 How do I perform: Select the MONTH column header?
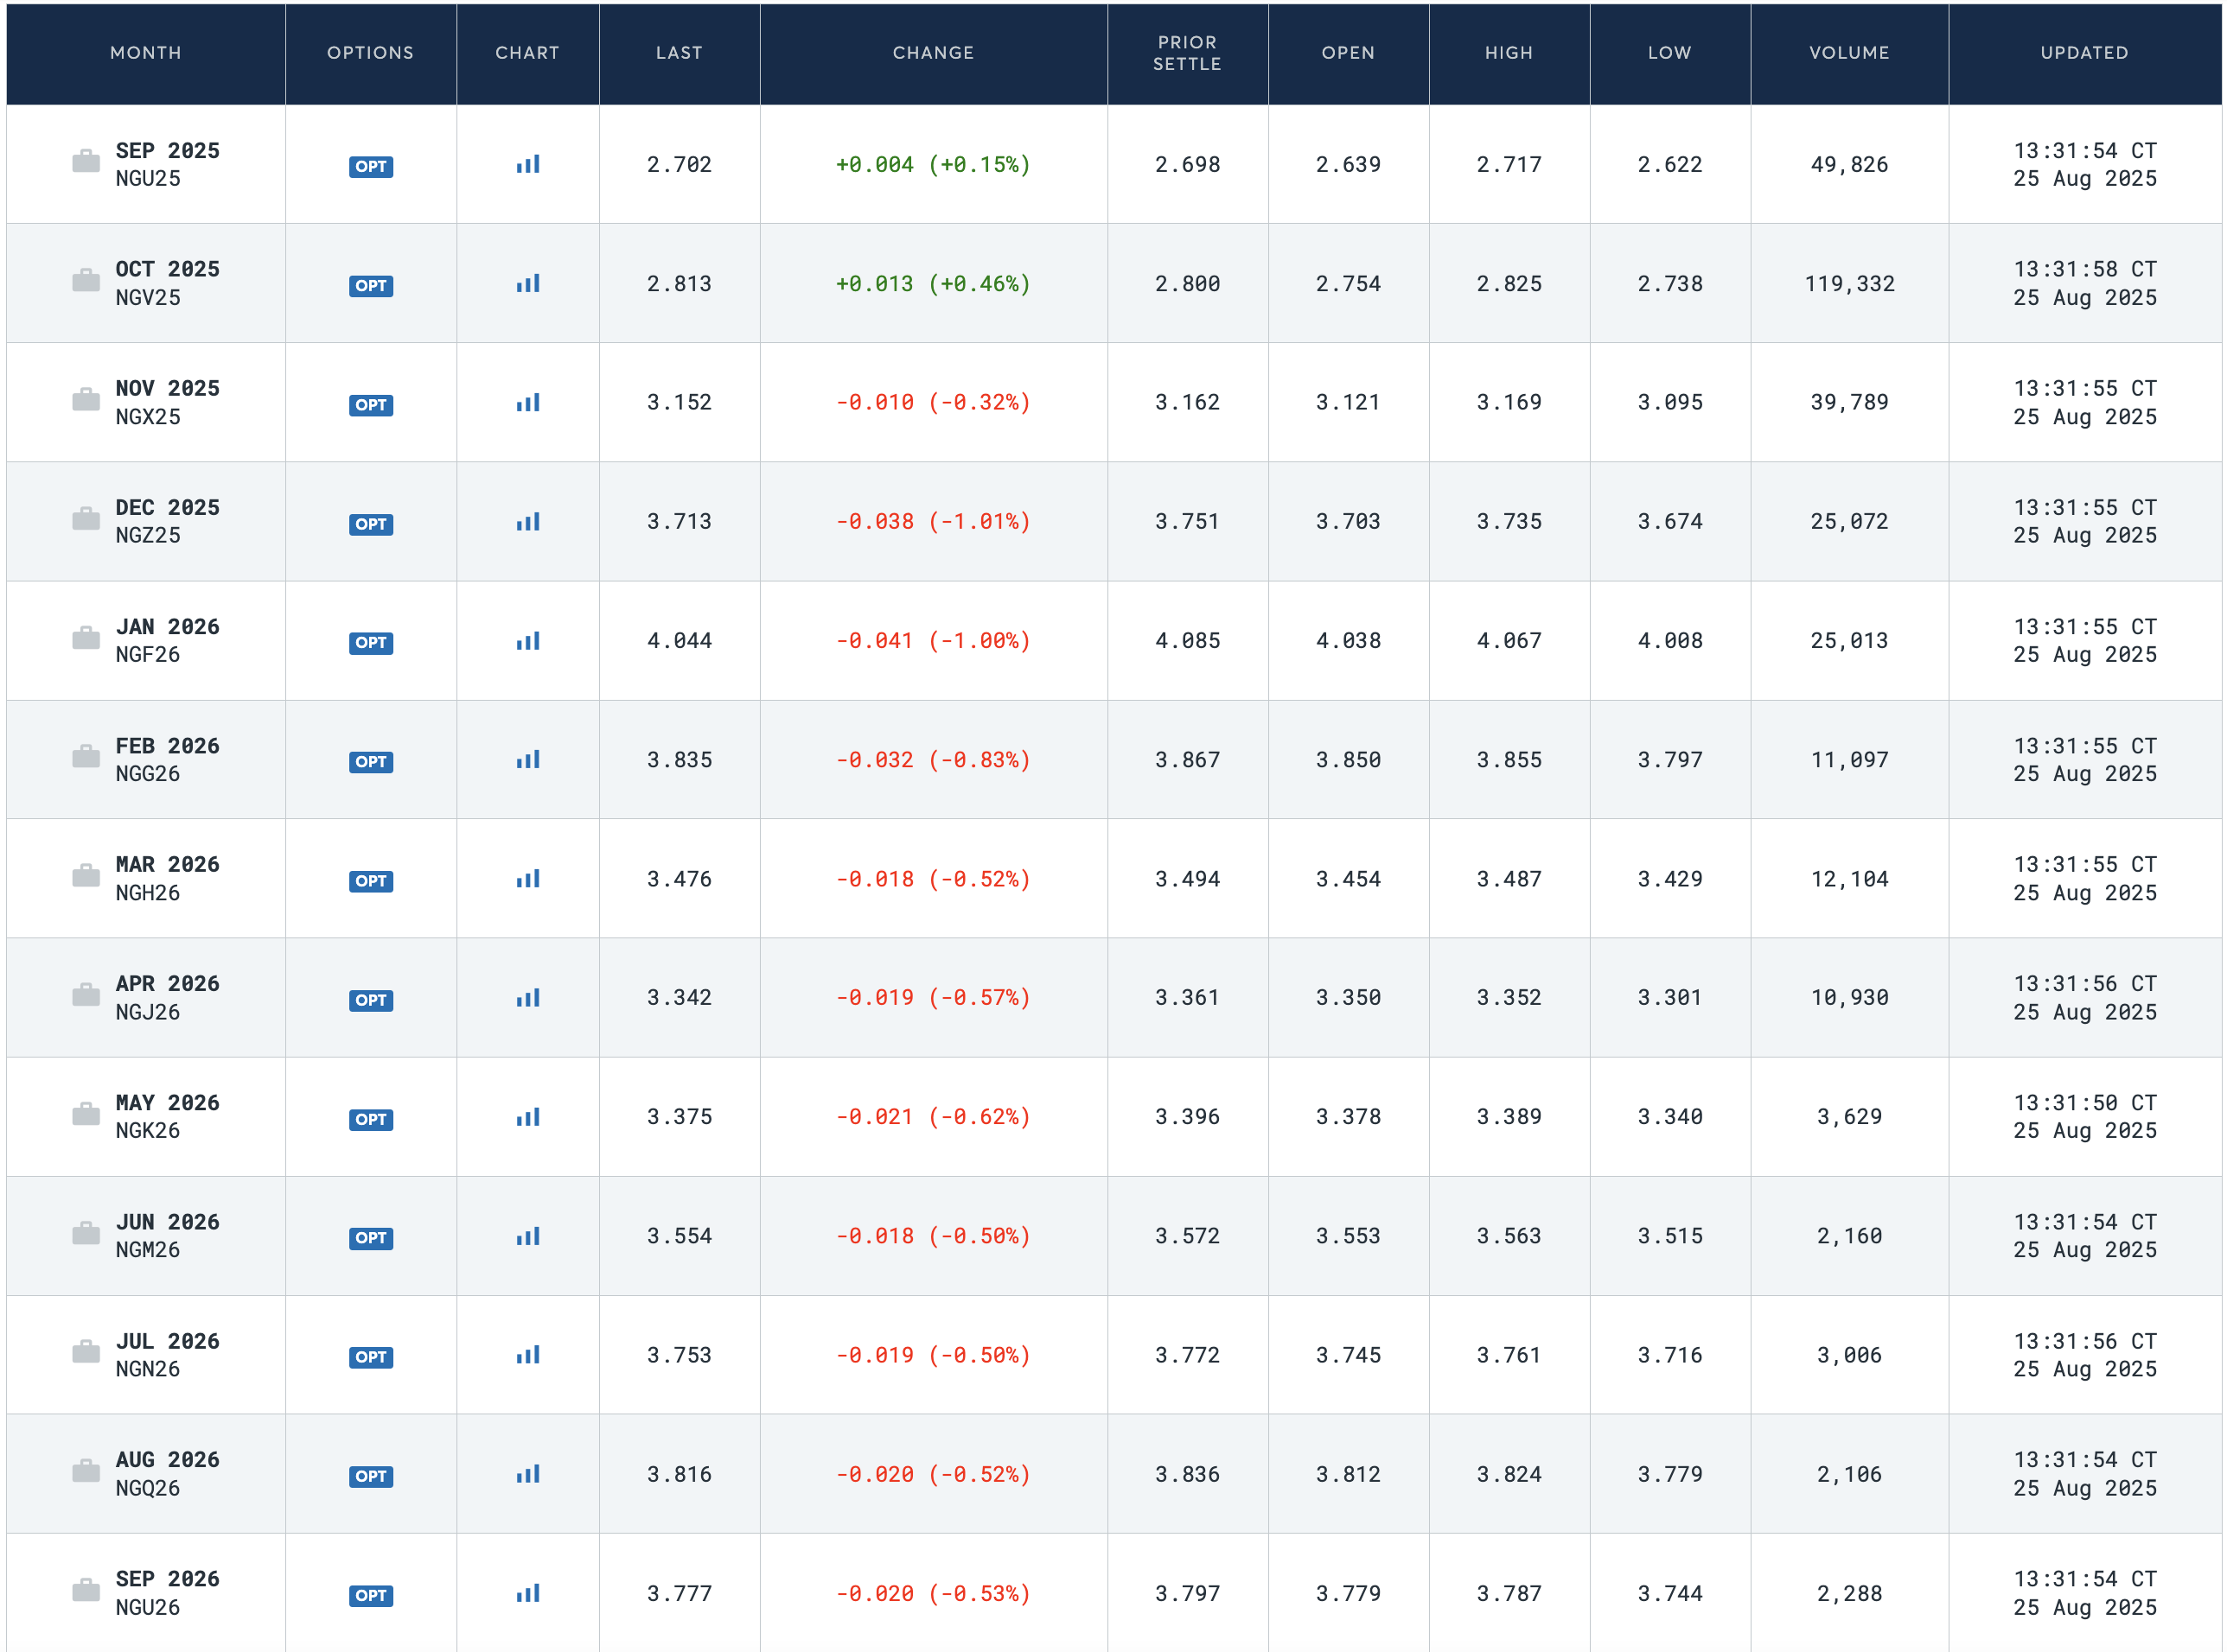tap(146, 53)
